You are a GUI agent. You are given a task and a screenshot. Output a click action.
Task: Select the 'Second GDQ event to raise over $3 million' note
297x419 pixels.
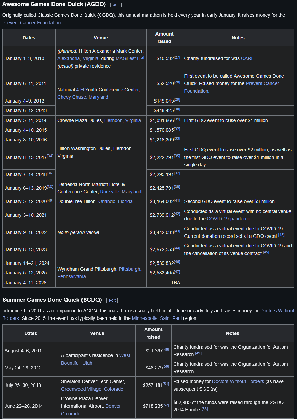tap(238, 201)
